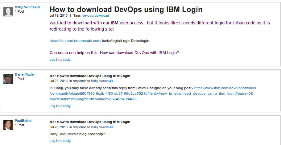Click '1 Post' under Babji Vundavilli
Image resolution: width=281 pixels, height=145 pixels.
coord(19,11)
